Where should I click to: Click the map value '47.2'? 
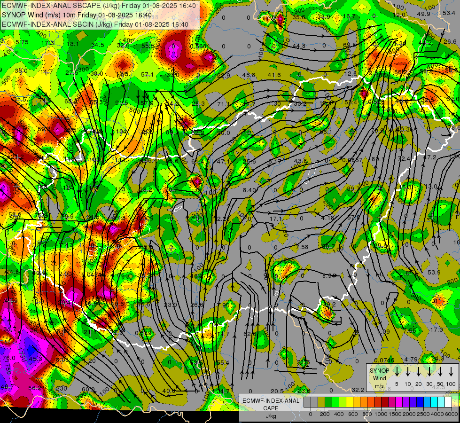[x=430, y=157]
